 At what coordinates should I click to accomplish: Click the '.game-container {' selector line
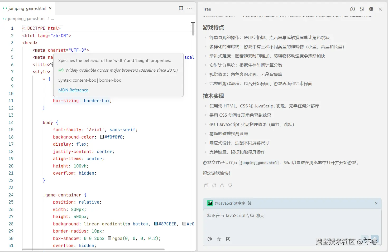(x=65, y=195)
